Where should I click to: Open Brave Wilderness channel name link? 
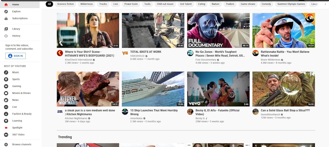click(270, 60)
